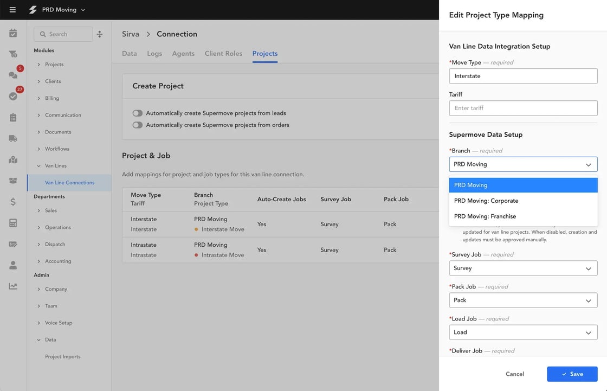Click the map icon in left rail
Screen dimensions: 607x391
pos(13,159)
